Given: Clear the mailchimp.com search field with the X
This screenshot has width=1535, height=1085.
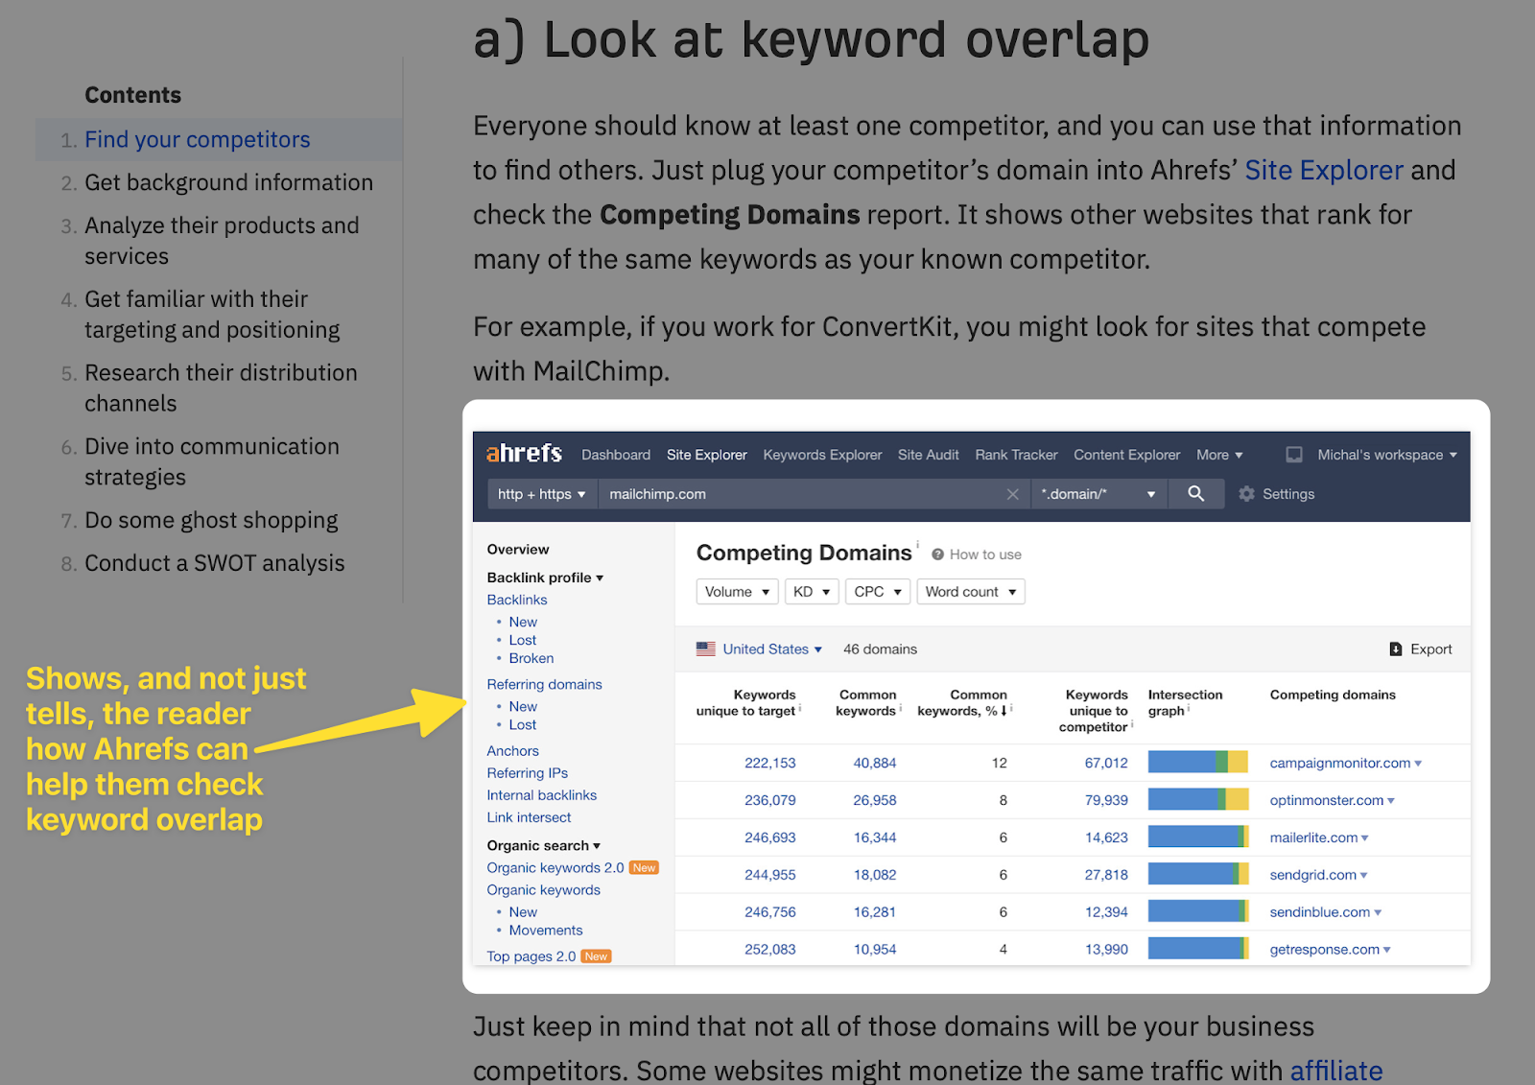Looking at the screenshot, I should pos(1012,493).
